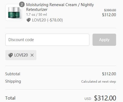Click the Shipping label
This screenshot has height=102, width=123.
pyautogui.click(x=13, y=81)
